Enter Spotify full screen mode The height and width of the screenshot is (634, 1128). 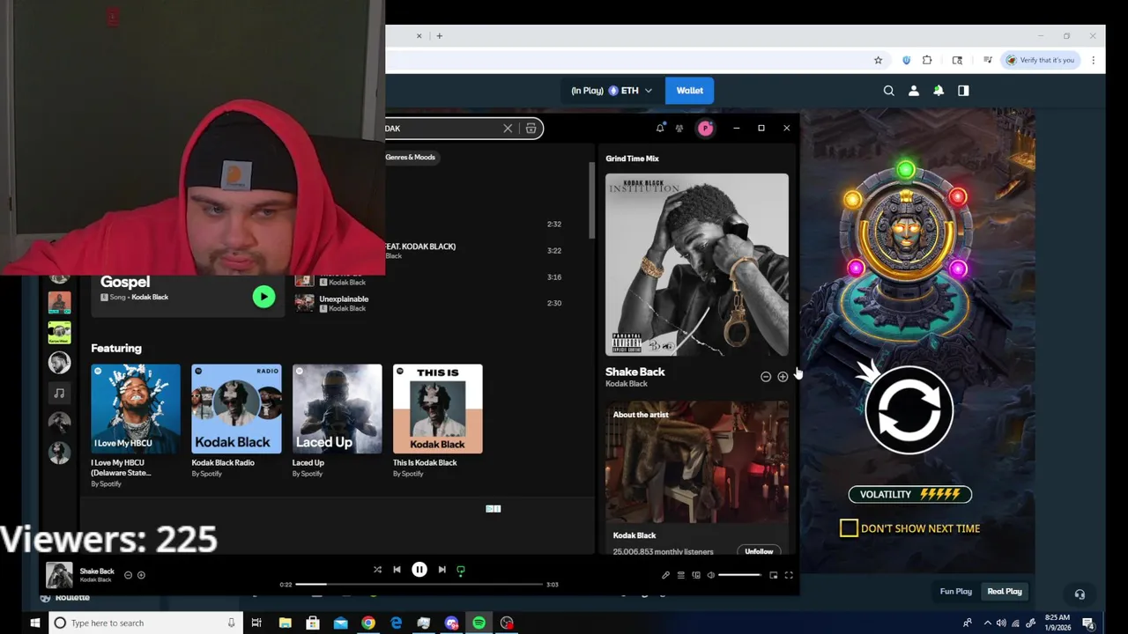(789, 575)
